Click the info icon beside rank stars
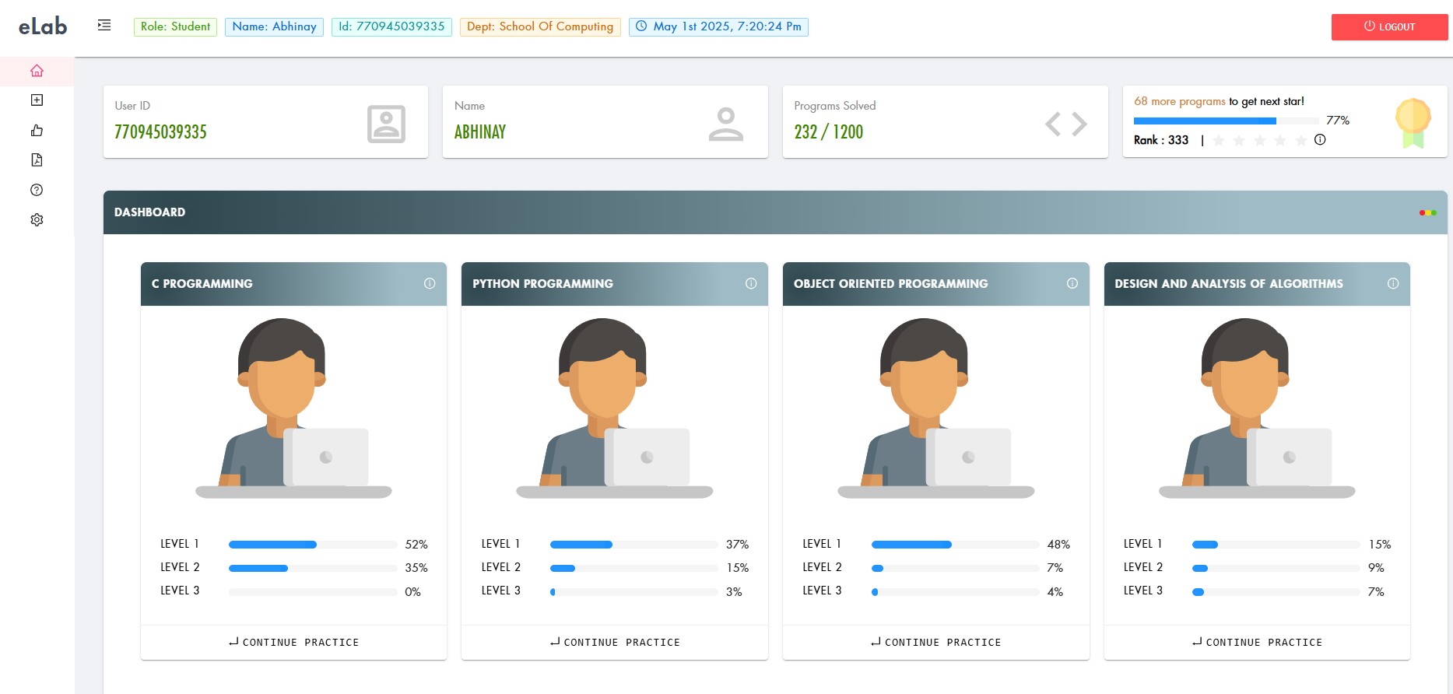The width and height of the screenshot is (1453, 694). [x=1320, y=140]
